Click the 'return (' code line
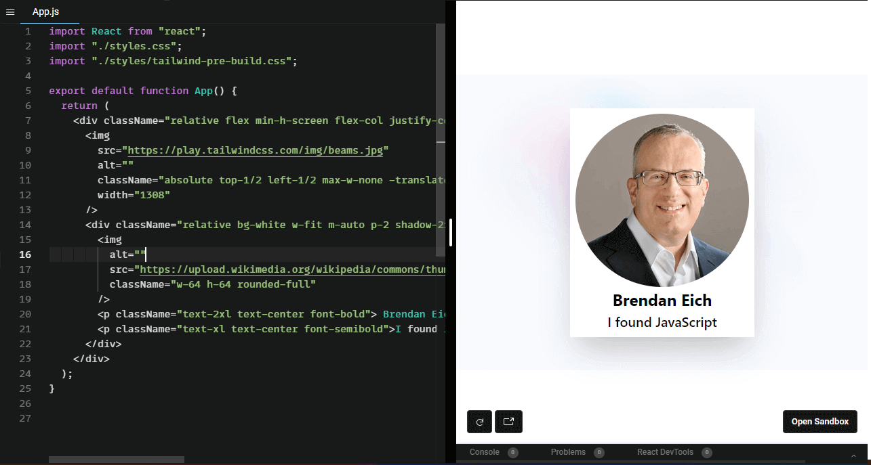 [x=85, y=106]
